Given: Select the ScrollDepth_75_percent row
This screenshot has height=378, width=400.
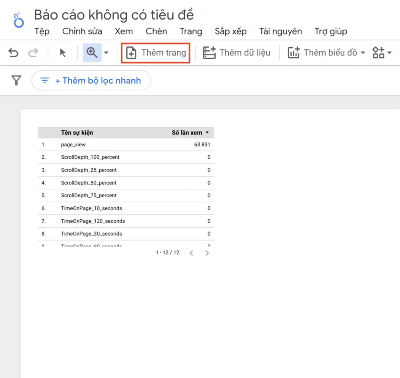Looking at the screenshot, I should [x=126, y=195].
